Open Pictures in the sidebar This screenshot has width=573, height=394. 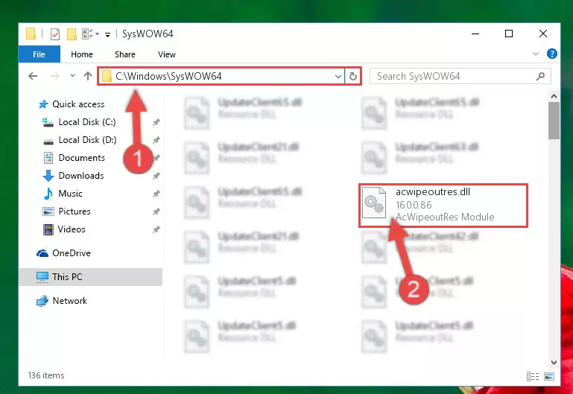tap(67, 212)
